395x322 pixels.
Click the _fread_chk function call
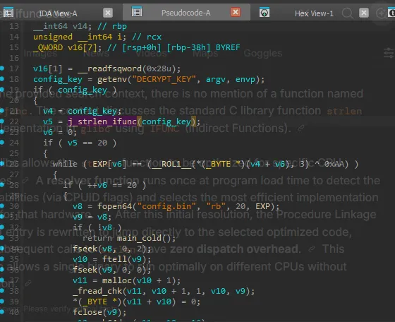97,291
